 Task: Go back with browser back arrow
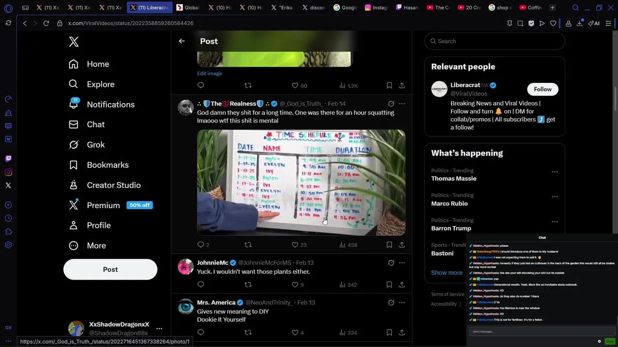(25, 23)
